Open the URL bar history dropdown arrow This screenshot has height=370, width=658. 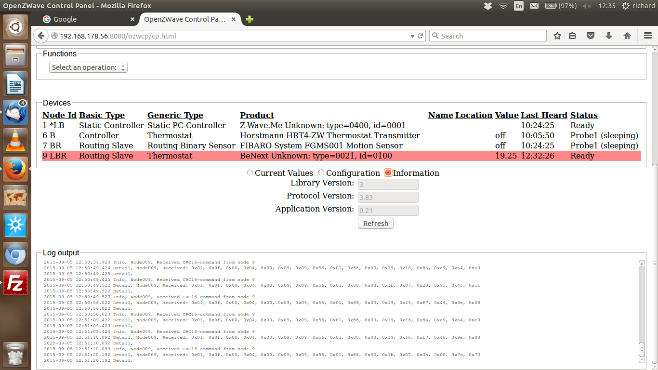[x=412, y=36]
